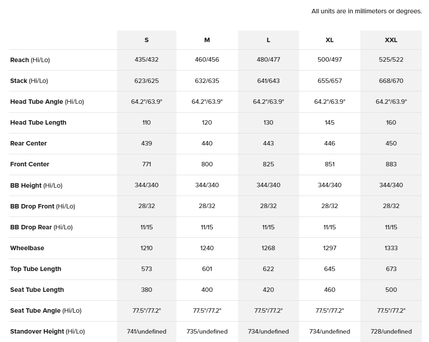
Task: Click the 1268 wheelbase value for L
Action: tap(269, 248)
